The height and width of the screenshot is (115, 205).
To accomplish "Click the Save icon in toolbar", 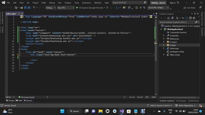I will 25,8.
